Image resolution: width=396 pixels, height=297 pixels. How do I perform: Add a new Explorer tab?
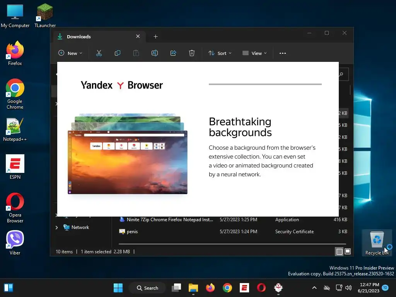tap(155, 37)
